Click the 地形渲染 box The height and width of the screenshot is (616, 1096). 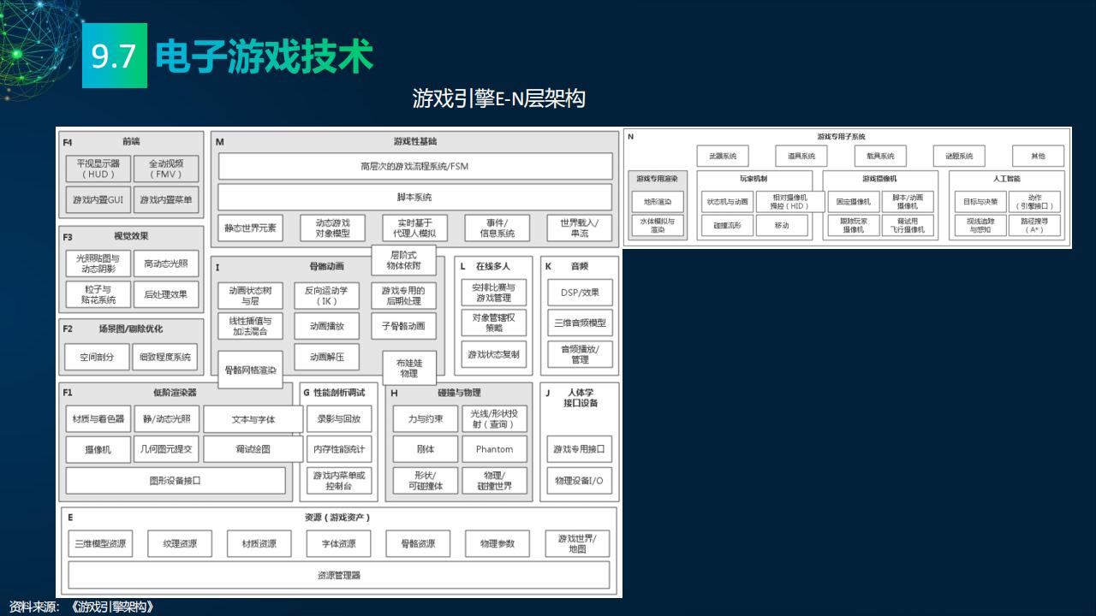pos(658,202)
